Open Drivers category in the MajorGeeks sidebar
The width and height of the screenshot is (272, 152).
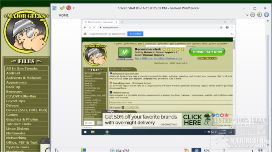coord(12,106)
